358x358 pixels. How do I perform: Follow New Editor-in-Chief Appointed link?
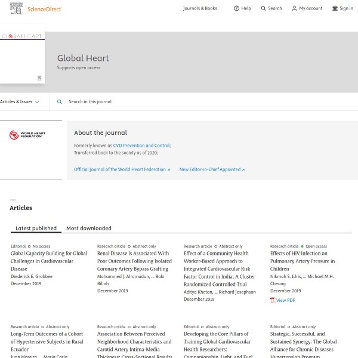click(x=212, y=169)
